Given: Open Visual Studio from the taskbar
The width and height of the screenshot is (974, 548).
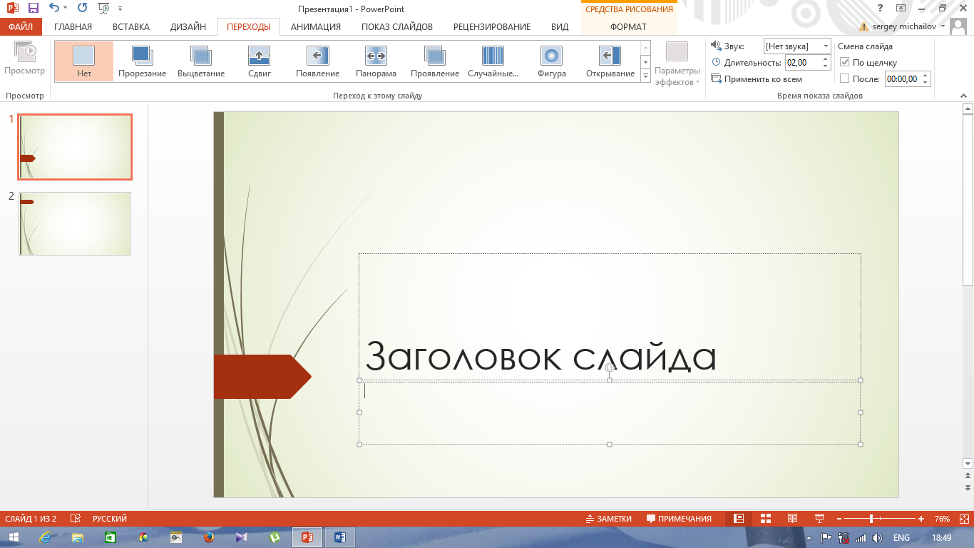Looking at the screenshot, I should (x=242, y=537).
